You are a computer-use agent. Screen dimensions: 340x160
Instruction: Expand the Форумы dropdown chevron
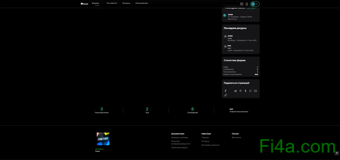tap(103, 4)
